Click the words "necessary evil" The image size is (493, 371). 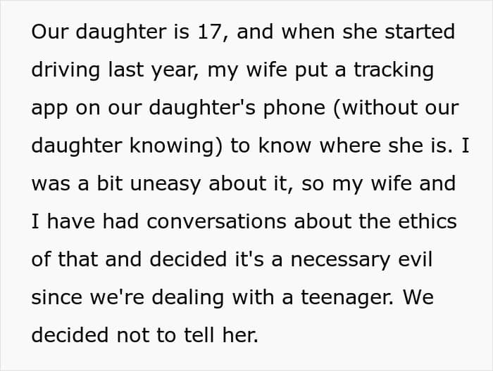coord(361,261)
